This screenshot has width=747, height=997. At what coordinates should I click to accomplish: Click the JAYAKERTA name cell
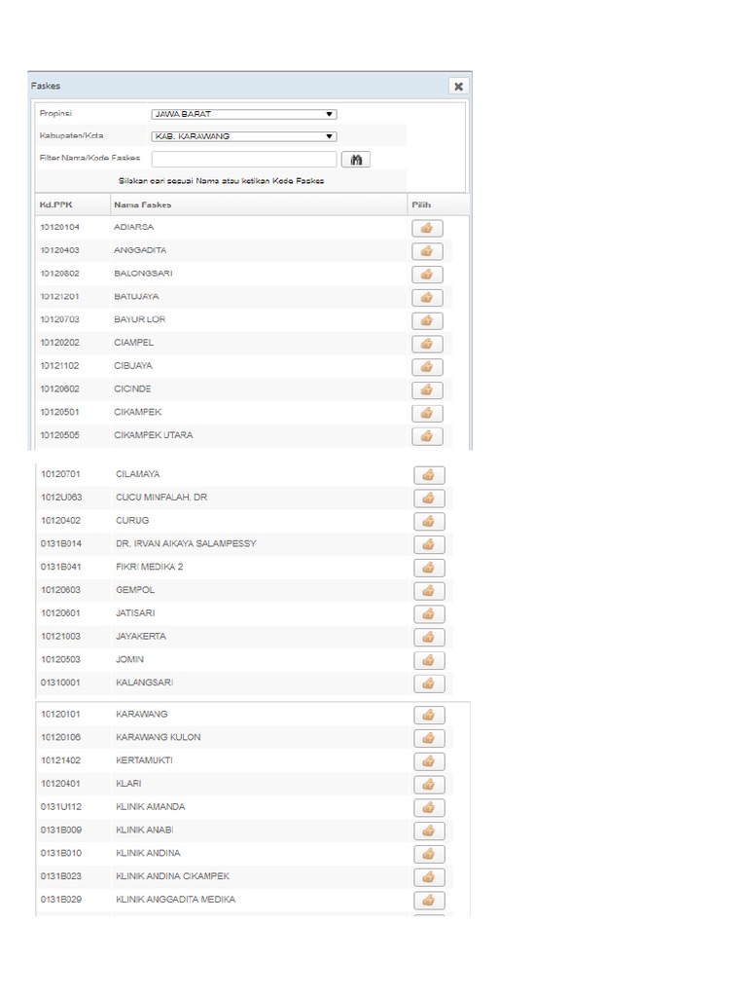(141, 636)
